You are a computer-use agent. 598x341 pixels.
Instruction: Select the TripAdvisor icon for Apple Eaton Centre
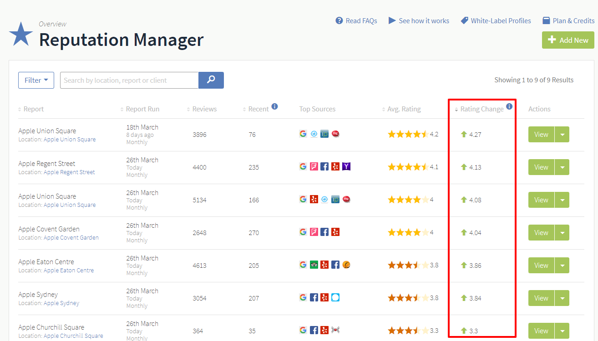[314, 264]
